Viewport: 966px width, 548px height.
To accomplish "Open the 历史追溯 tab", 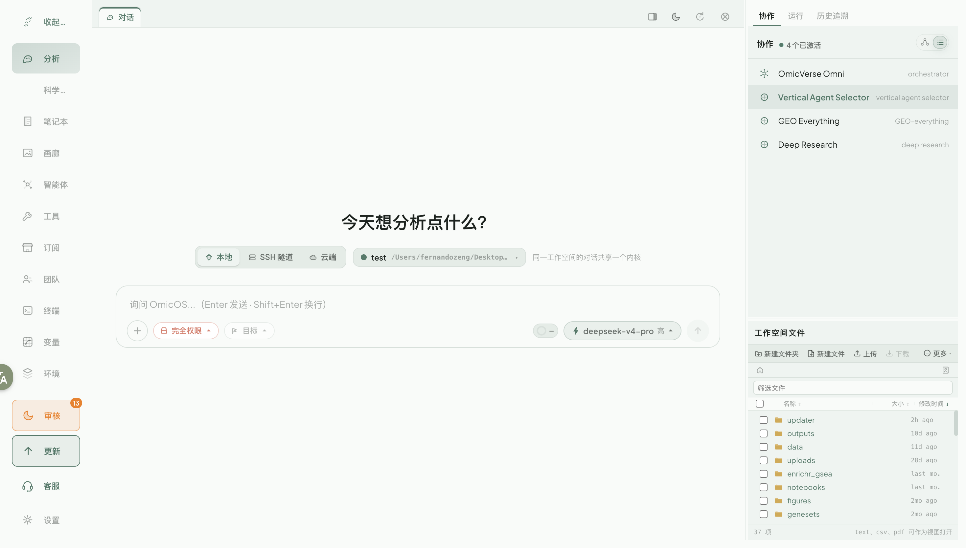I will 832,16.
